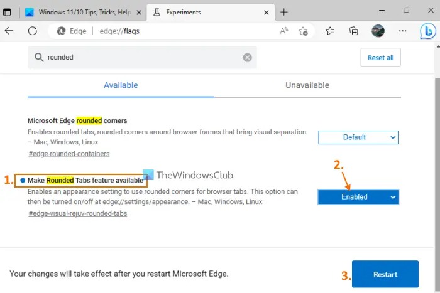Select 'Make Rounded Tabs feature available' title
This screenshot has width=440, height=293.
[x=85, y=181]
